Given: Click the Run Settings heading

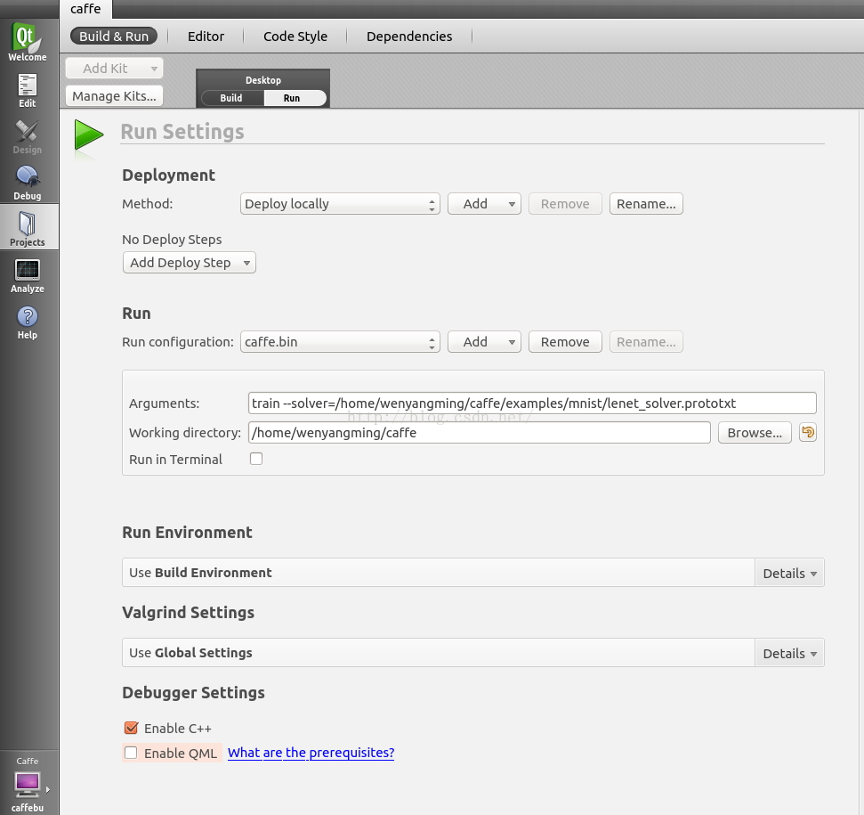Looking at the screenshot, I should (182, 132).
